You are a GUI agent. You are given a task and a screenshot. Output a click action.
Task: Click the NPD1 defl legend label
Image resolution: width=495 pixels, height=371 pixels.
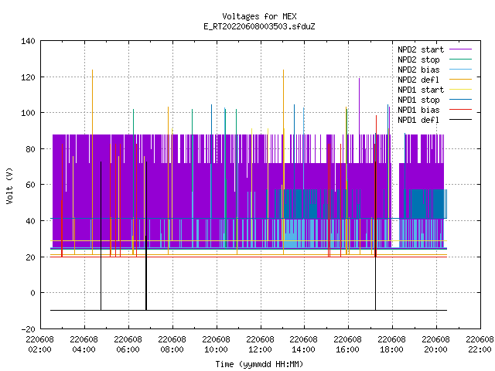418,121
